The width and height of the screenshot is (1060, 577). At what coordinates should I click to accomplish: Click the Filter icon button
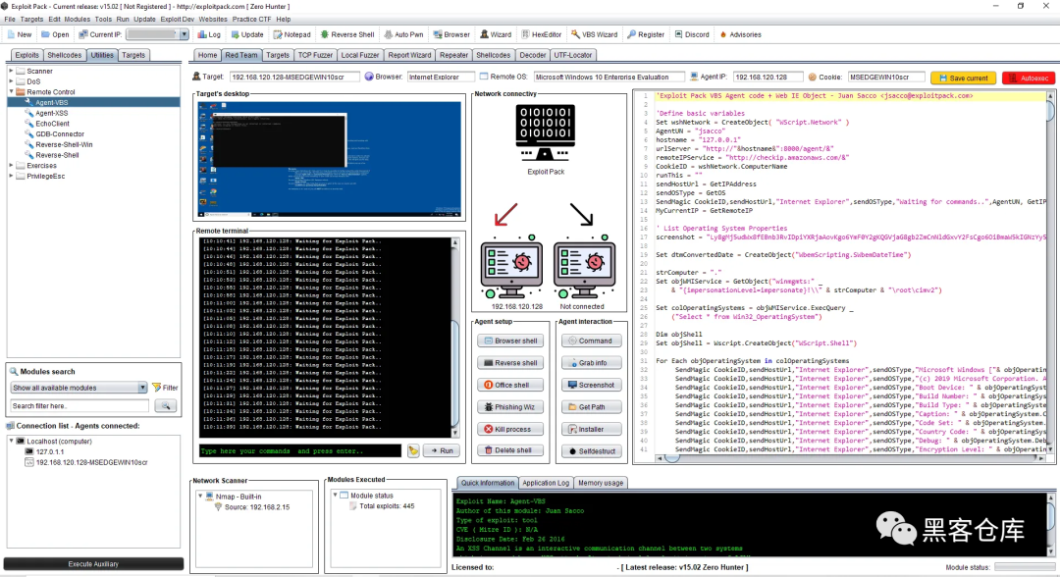165,388
